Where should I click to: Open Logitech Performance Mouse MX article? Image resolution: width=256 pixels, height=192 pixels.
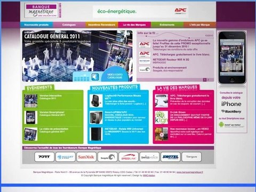(125, 100)
